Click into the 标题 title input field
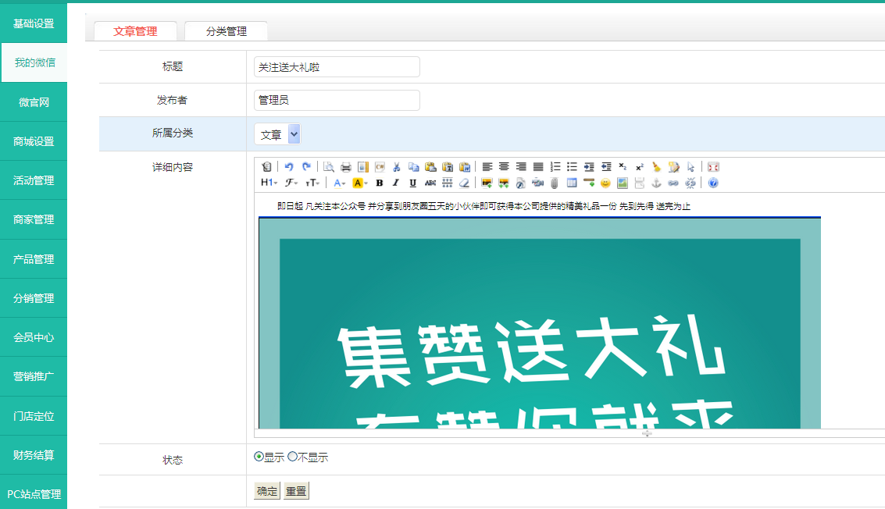This screenshot has width=885, height=509. tap(337, 67)
